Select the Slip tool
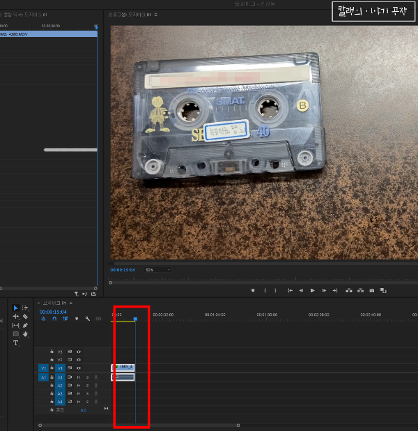 click(15, 326)
